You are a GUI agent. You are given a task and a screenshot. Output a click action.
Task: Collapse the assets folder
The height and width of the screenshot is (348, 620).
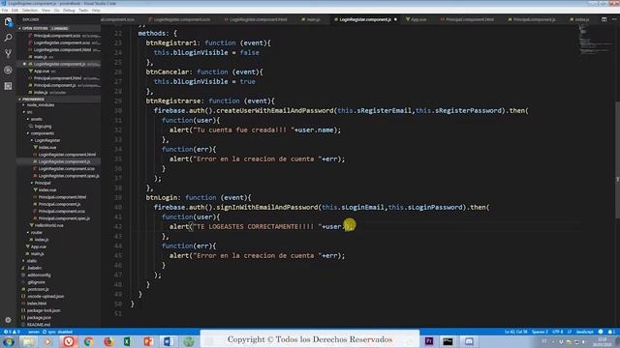click(36, 119)
